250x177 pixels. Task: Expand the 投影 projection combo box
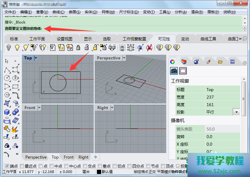[236, 112]
